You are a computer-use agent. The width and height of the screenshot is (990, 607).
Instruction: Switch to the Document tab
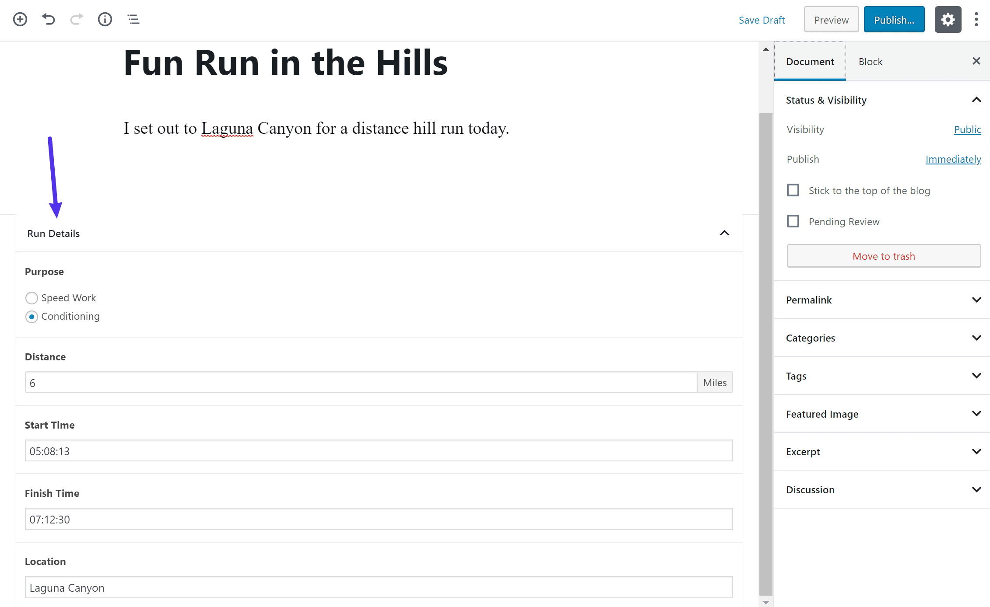click(809, 62)
